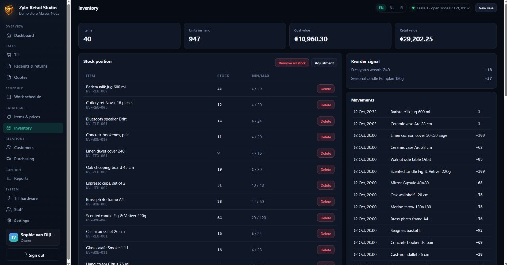The image size is (507, 265).
Task: Click the New sale button
Action: (486, 8)
